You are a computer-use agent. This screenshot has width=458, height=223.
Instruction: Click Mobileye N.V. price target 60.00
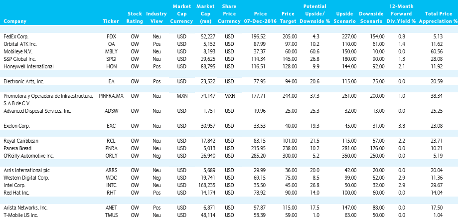pos(290,51)
